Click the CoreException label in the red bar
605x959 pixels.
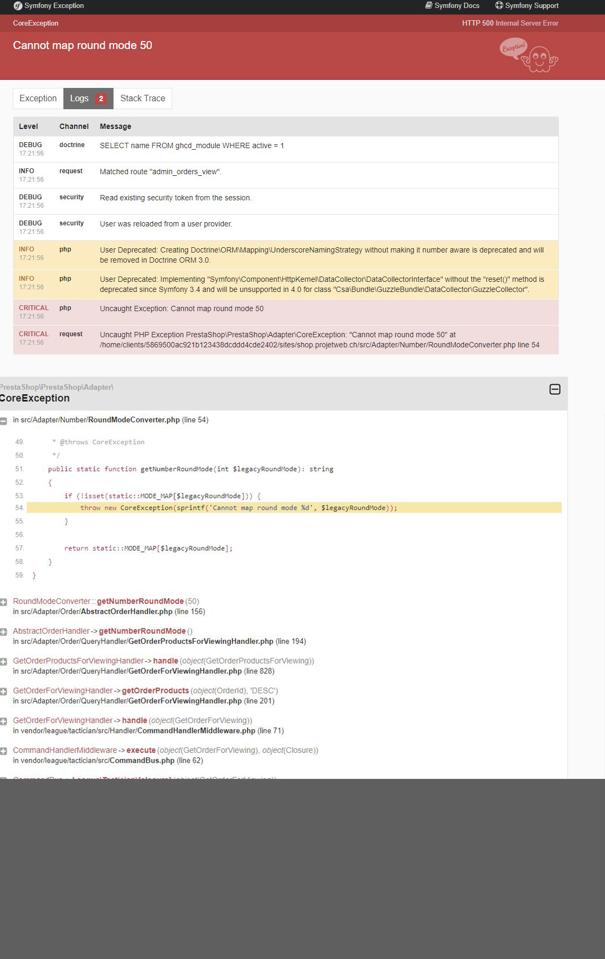[36, 23]
